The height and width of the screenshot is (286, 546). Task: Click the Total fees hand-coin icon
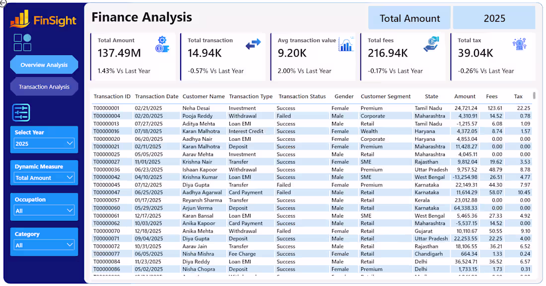431,44
